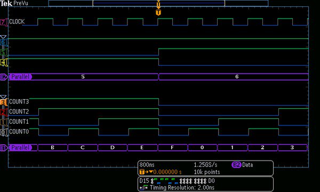Click the B1 Parallel bus label

pos(20,148)
